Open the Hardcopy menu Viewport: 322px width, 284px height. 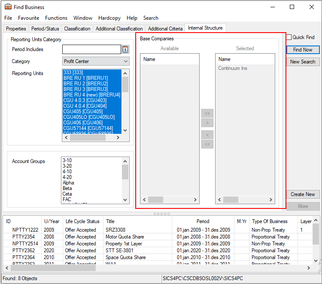tap(109, 18)
